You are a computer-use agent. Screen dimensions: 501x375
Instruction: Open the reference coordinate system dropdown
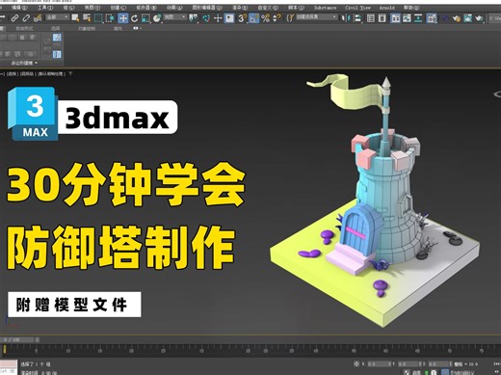(x=175, y=17)
